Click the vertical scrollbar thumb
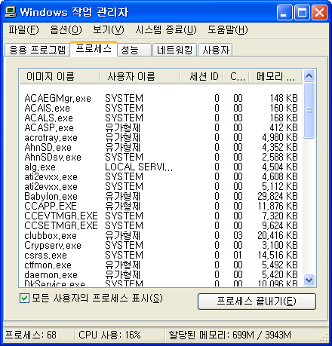Viewport: 332px width, 346px height. point(309,110)
